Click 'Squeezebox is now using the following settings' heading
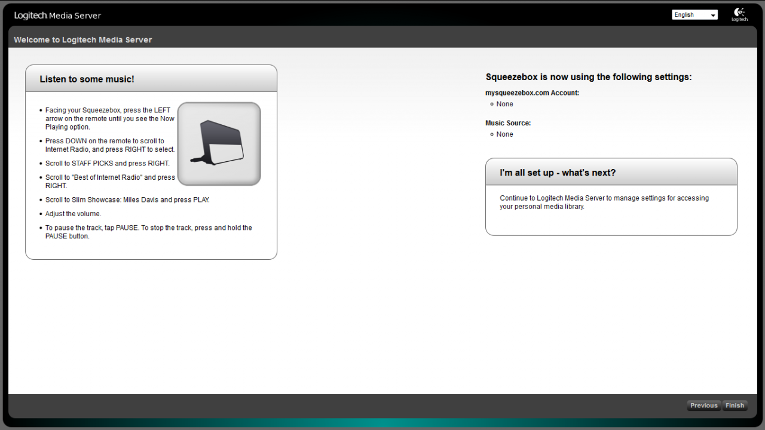The image size is (765, 430). tap(589, 77)
